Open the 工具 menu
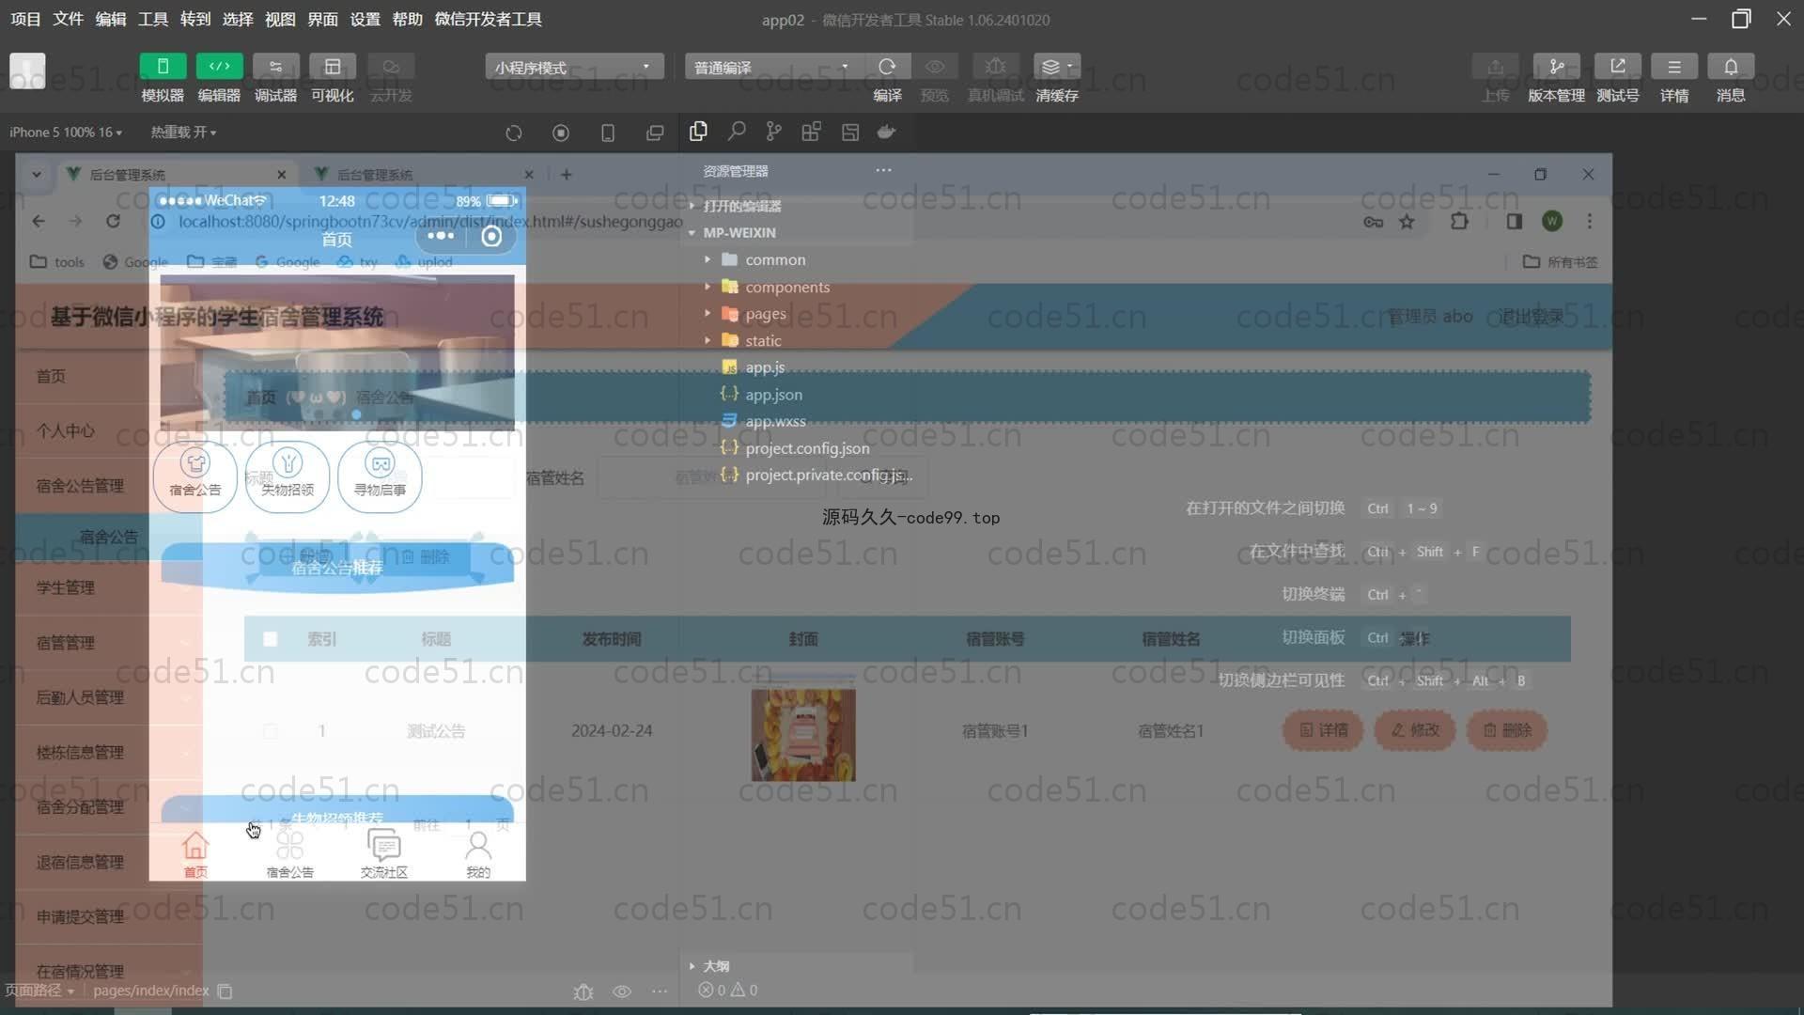The height and width of the screenshot is (1015, 1804). pos(152,19)
